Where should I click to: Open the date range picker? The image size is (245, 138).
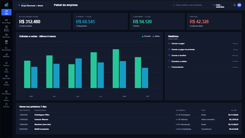pyautogui.click(x=221, y=5)
